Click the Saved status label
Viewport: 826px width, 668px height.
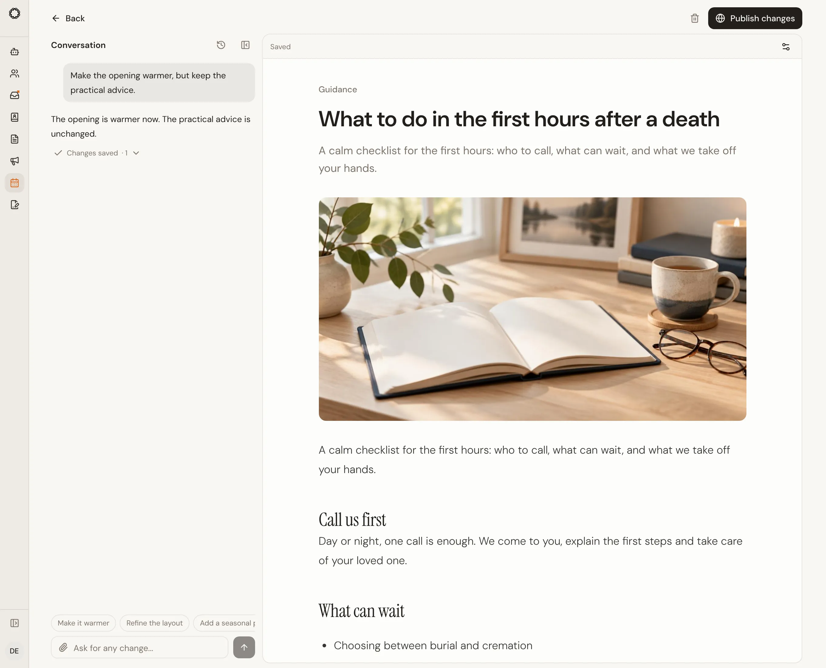coord(280,46)
